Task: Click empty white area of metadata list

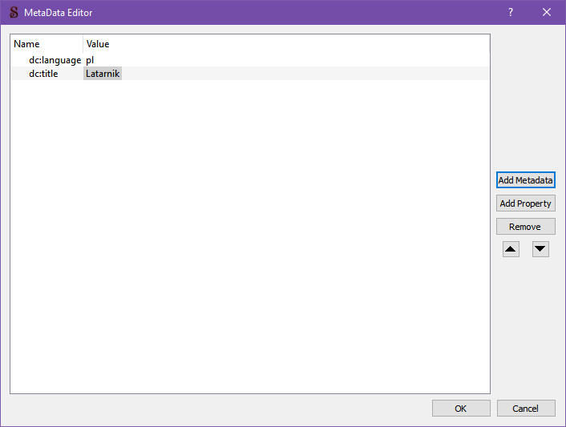Action: [x=249, y=240]
